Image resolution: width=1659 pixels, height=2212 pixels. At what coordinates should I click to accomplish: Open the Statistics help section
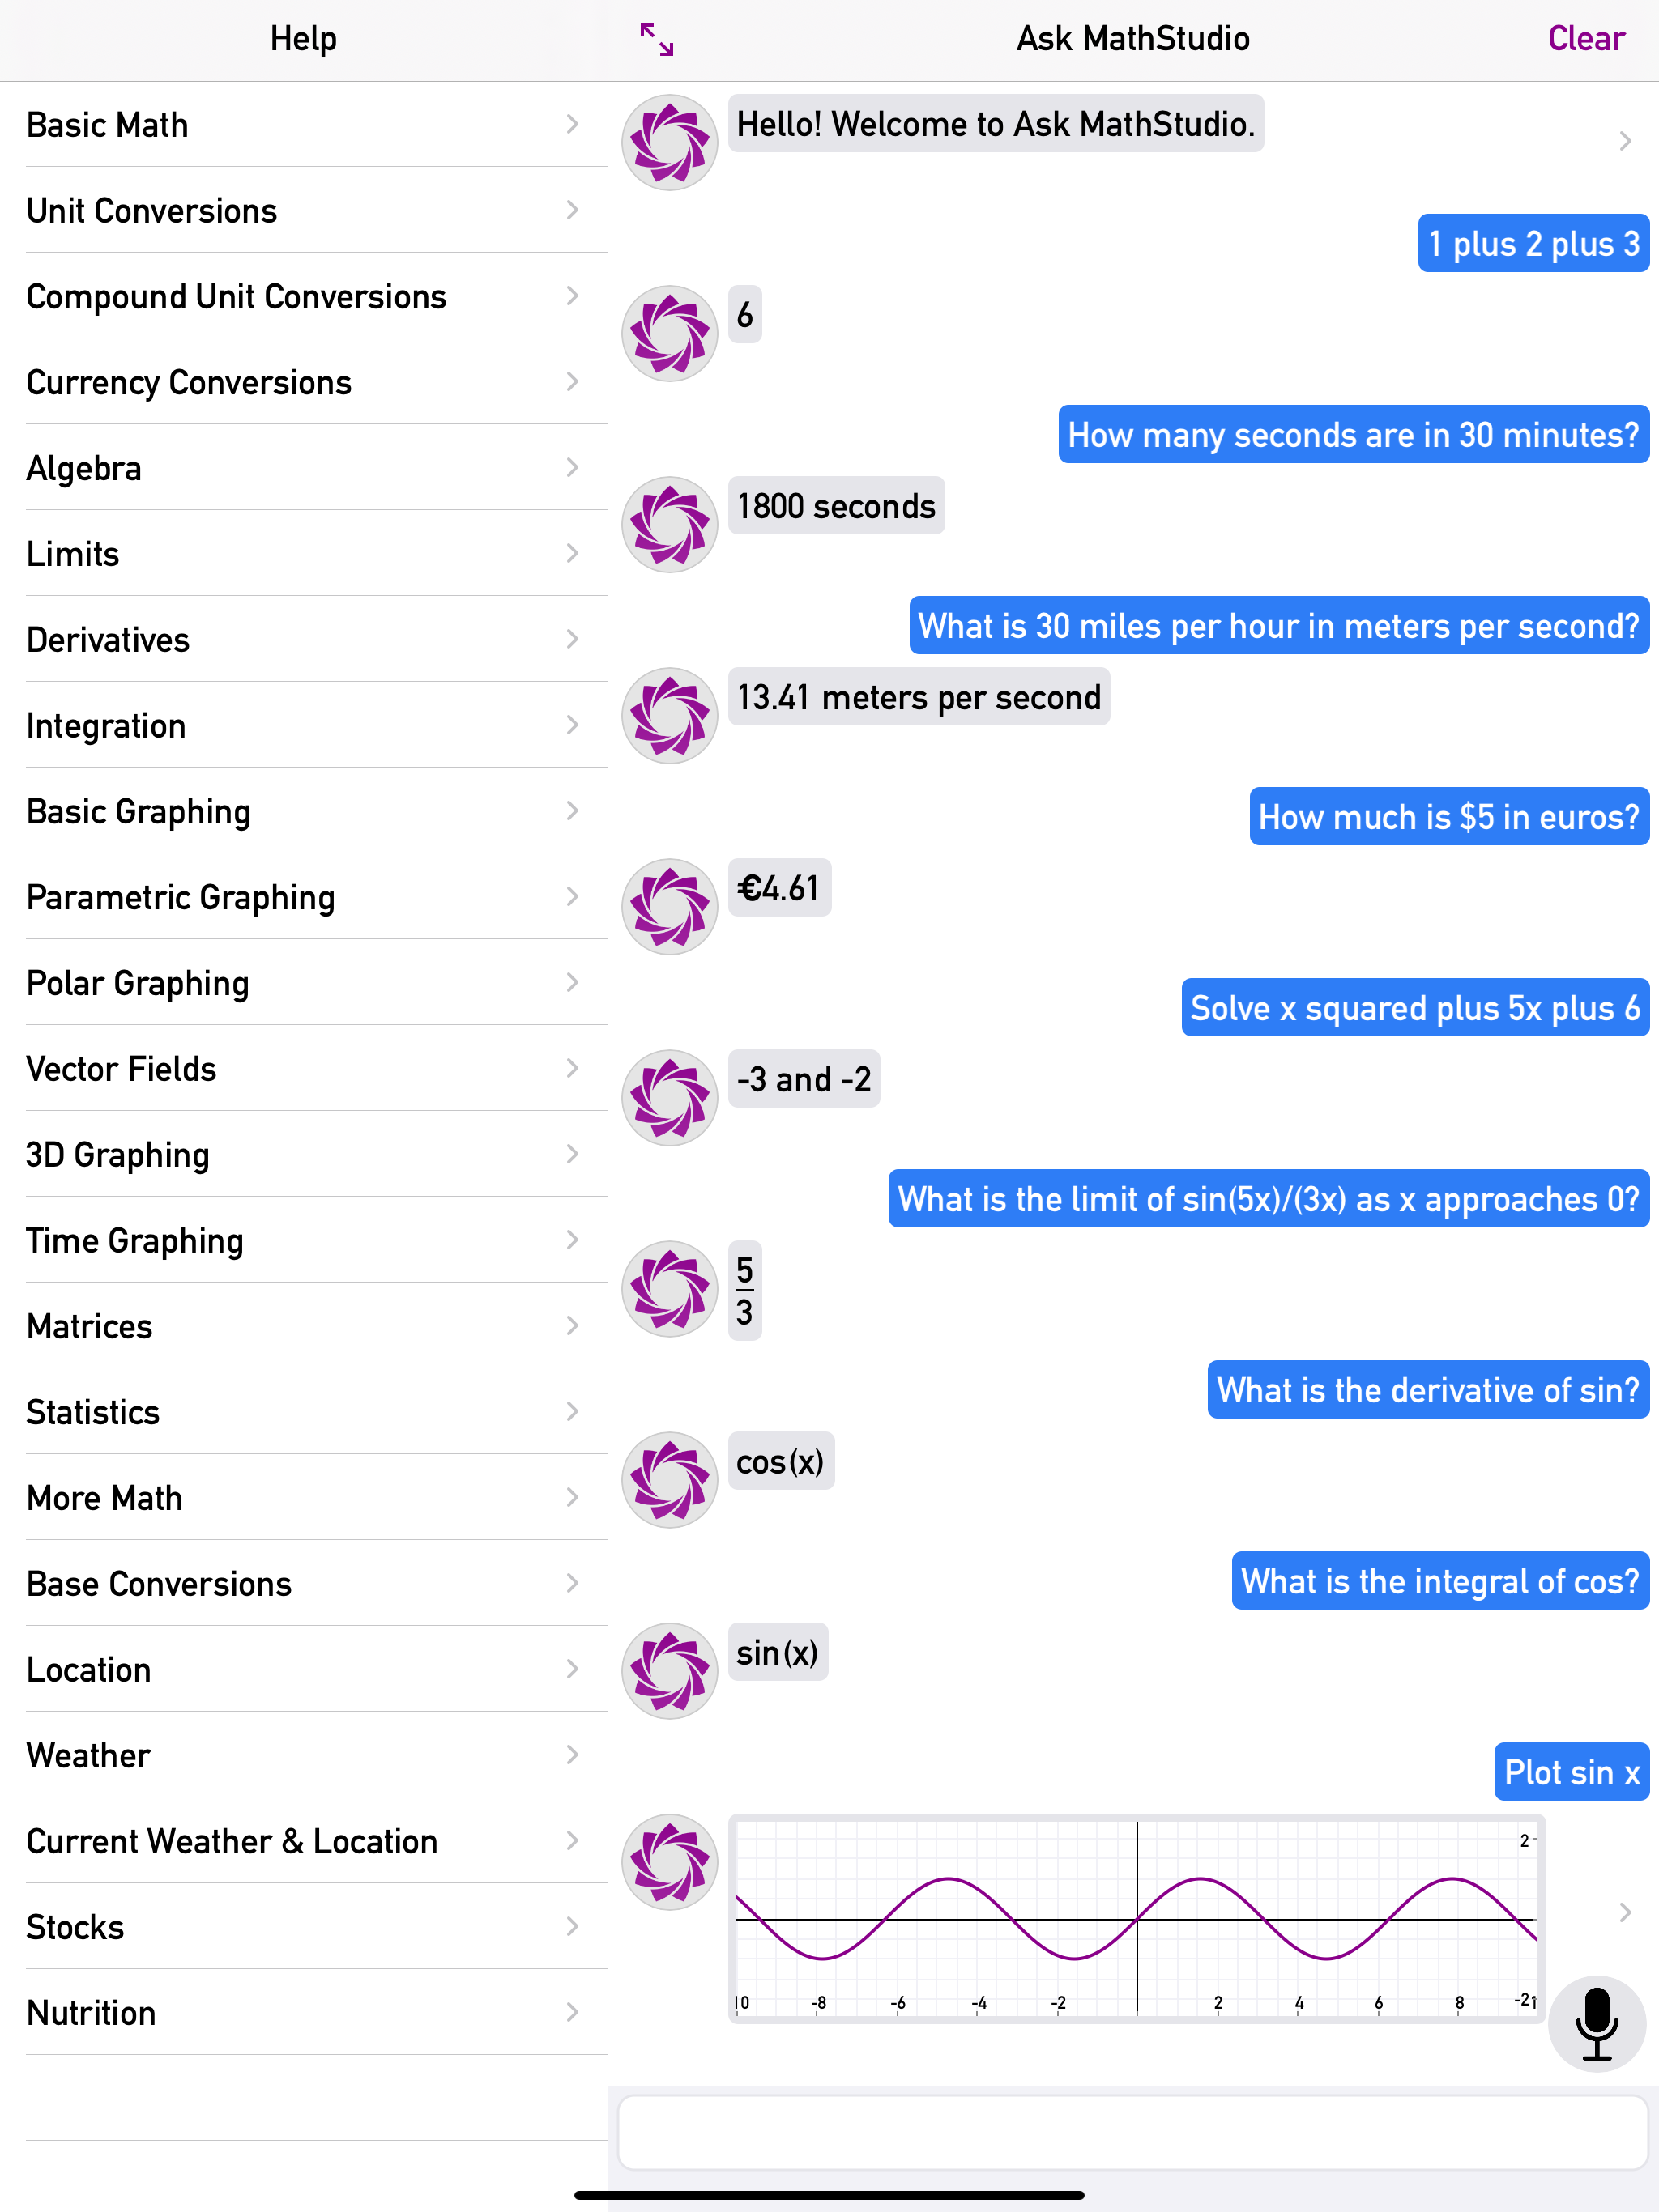click(301, 1411)
